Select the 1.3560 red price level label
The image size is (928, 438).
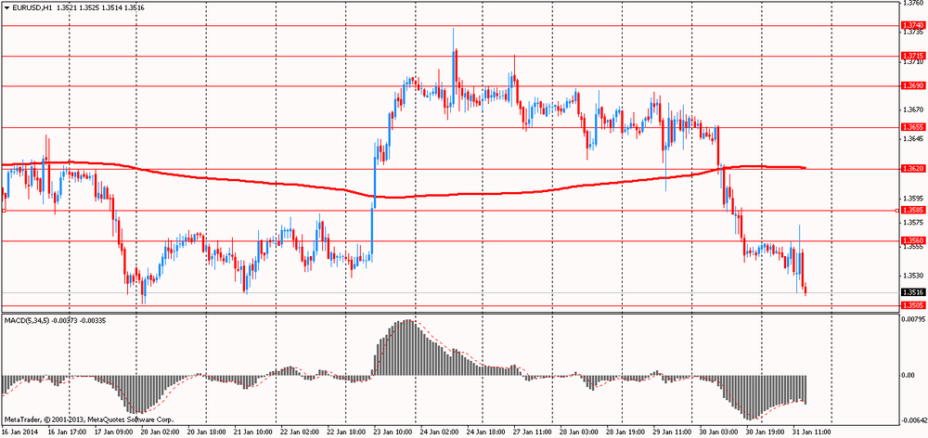(x=912, y=240)
